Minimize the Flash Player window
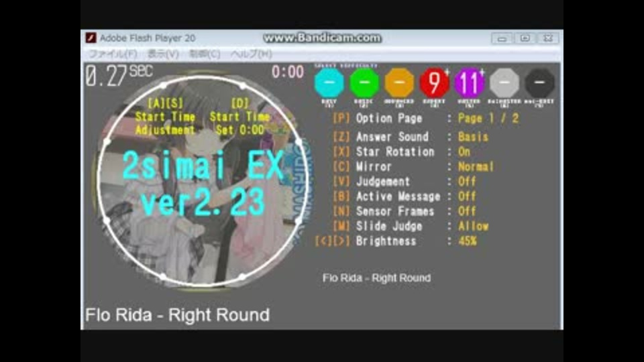Screen dimensions: 644x362 tap(502, 38)
